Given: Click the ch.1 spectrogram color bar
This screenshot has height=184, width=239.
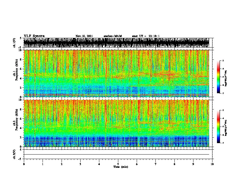Looking at the screenshot, I should [218, 77].
